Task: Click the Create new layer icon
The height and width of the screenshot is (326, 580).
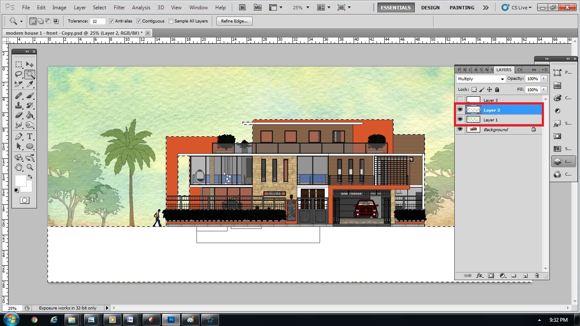Action: tap(525, 275)
